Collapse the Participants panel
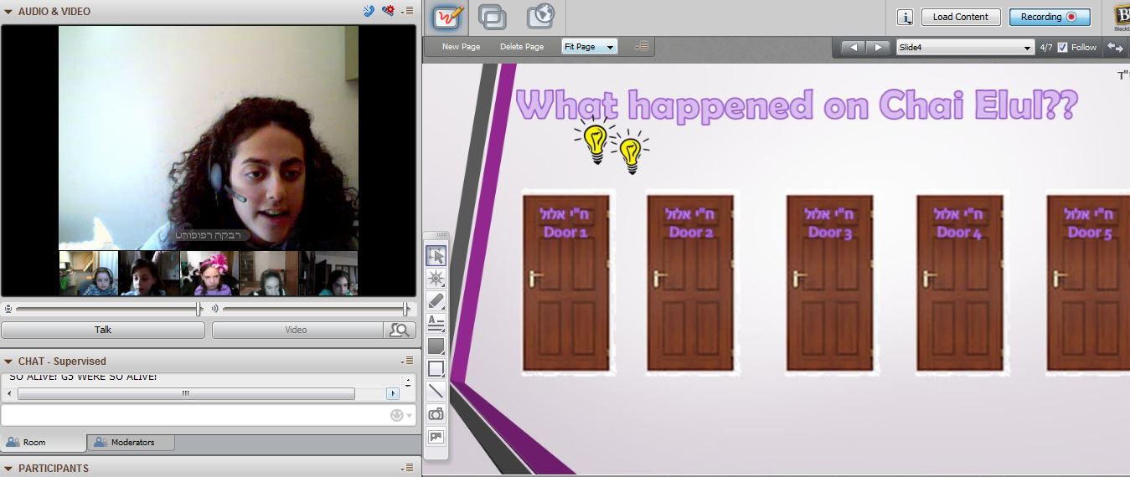 [x=8, y=468]
